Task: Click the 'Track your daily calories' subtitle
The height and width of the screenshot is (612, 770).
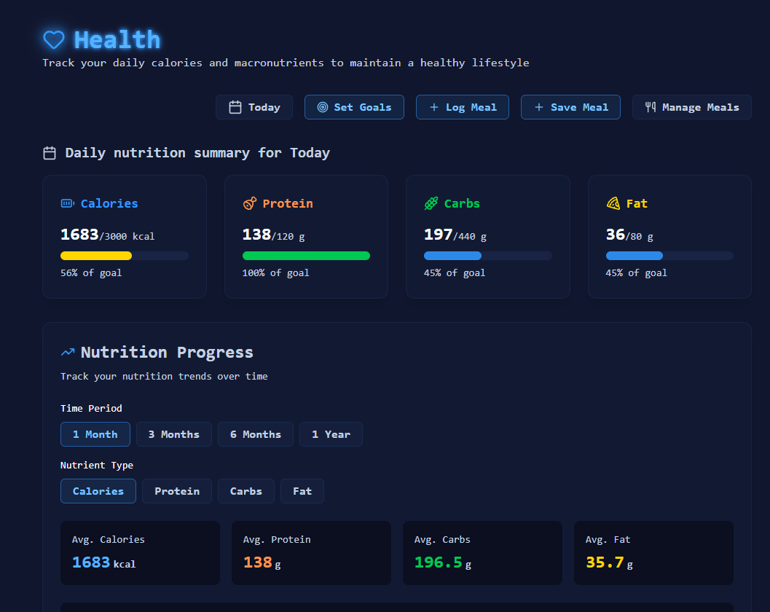Action: [286, 63]
